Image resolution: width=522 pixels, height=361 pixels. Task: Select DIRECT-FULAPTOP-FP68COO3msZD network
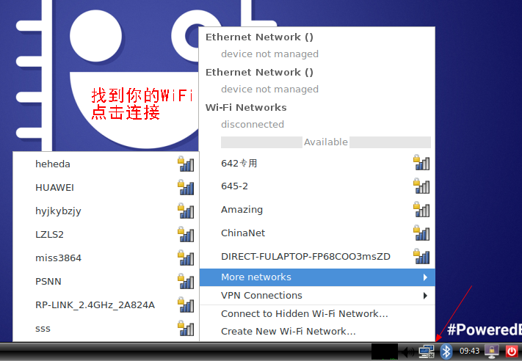tap(317, 257)
